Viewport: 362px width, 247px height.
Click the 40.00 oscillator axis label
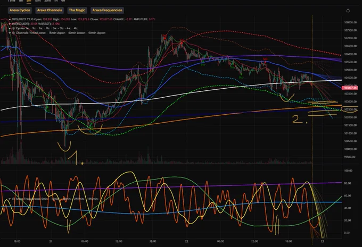click(x=348, y=208)
